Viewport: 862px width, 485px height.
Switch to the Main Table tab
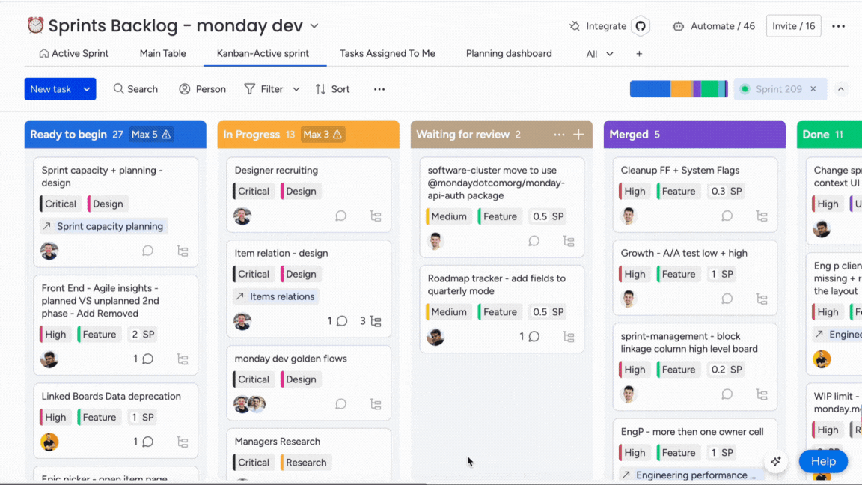coord(162,53)
